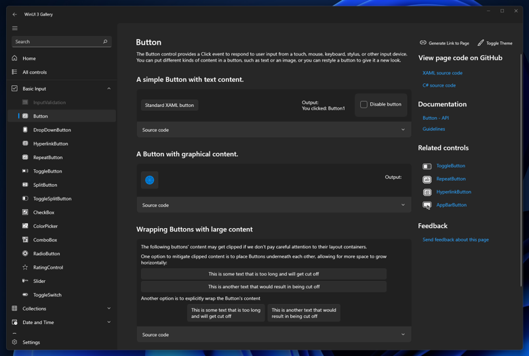Click the SplitButton sidebar icon

pos(25,185)
